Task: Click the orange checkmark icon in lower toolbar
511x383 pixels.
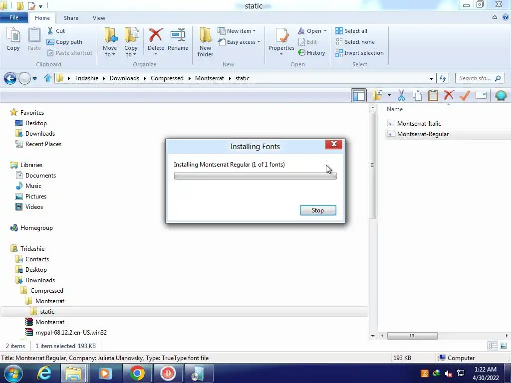Action: coord(465,95)
